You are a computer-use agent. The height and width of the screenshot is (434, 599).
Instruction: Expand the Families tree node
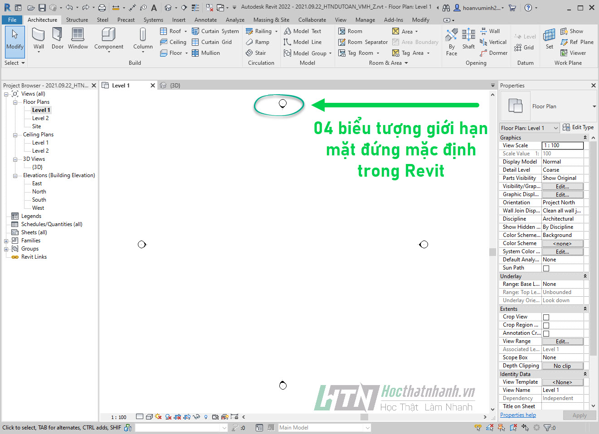click(6, 241)
